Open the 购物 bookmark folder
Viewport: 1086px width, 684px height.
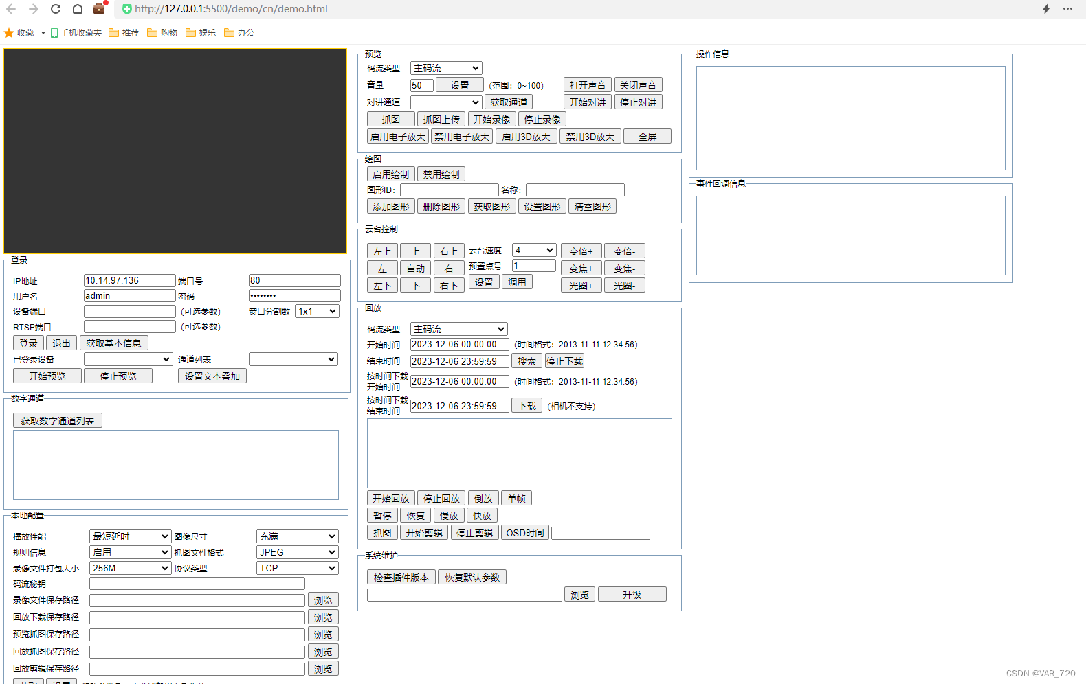tap(162, 32)
